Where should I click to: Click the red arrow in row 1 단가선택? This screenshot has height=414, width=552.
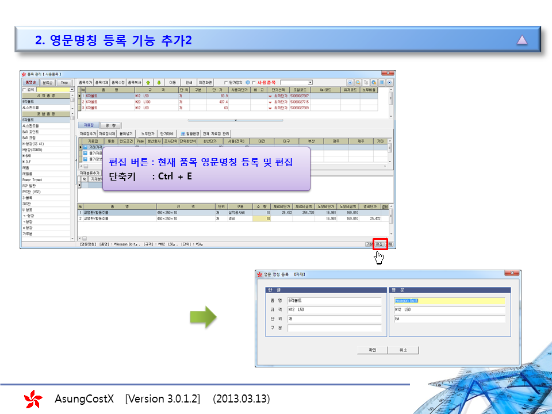pyautogui.click(x=270, y=96)
